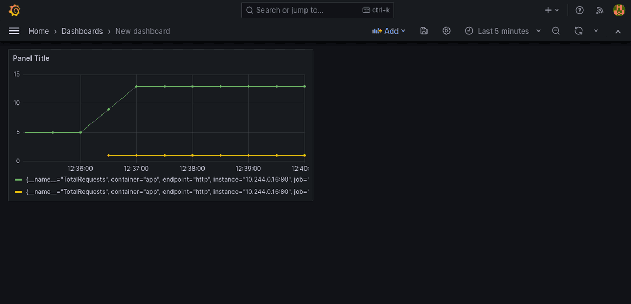
Task: Click the zoom out time range icon
Action: (x=556, y=31)
